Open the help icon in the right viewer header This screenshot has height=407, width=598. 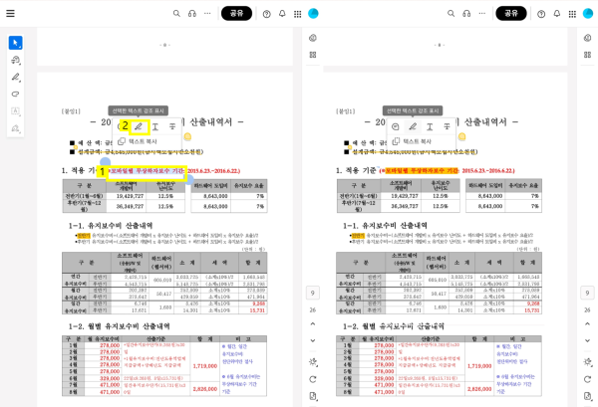point(541,14)
